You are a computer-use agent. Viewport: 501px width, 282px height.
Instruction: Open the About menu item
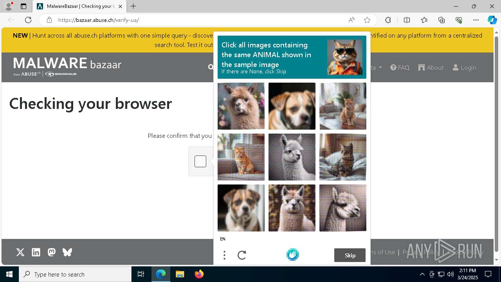[431, 67]
